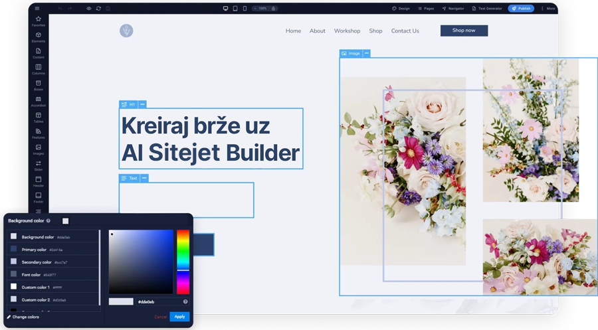598x330 pixels.
Task: Select the Images element category
Action: pos(39,149)
